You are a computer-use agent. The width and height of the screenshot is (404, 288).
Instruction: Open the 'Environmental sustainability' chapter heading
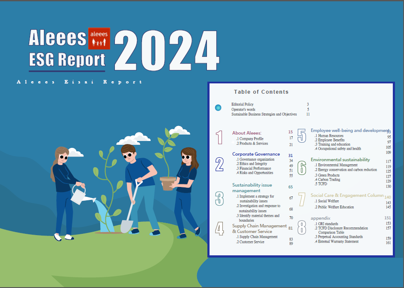pos(340,159)
